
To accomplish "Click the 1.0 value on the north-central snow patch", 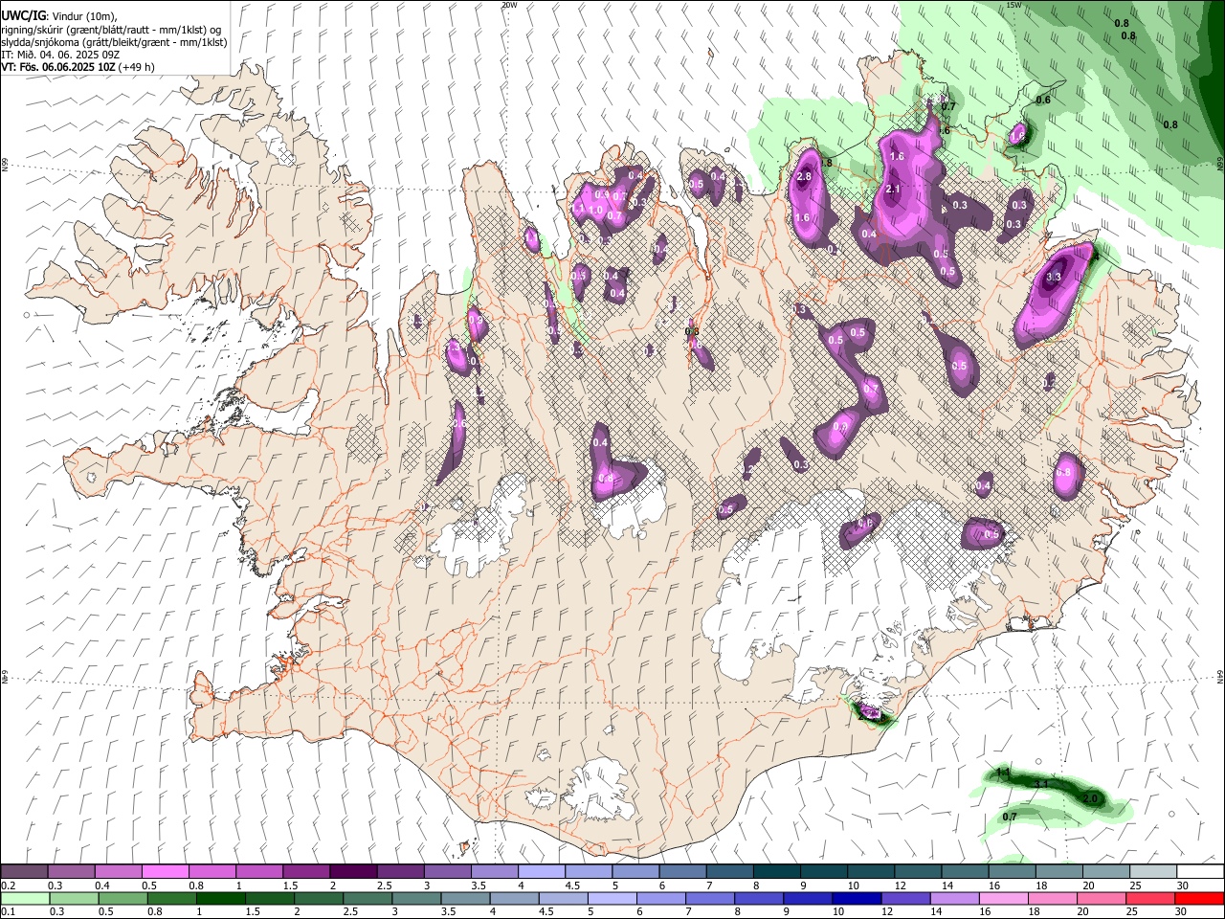I will (x=595, y=211).
